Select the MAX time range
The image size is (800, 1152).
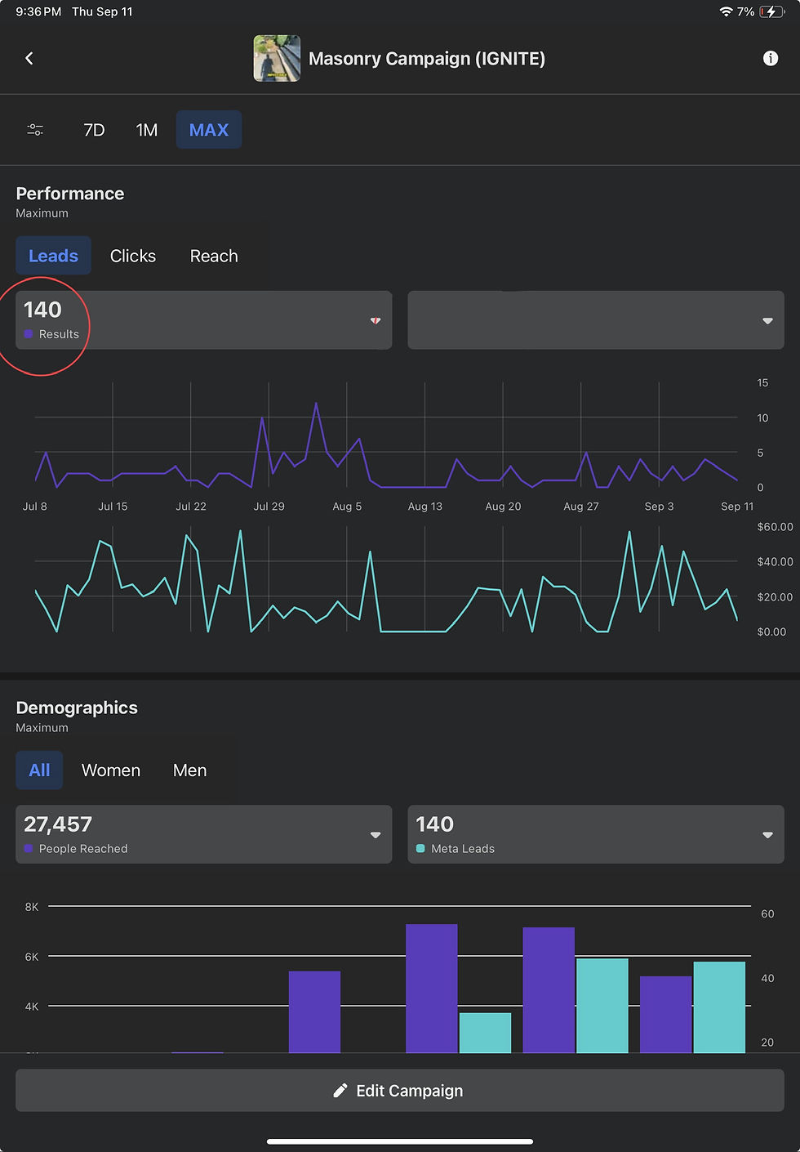(x=209, y=130)
